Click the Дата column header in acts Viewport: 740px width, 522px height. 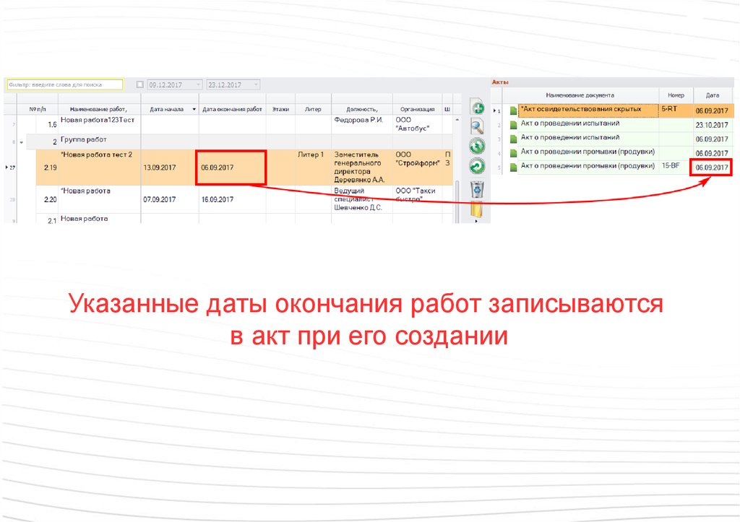(713, 95)
